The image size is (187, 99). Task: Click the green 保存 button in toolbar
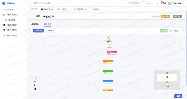(x=164, y=31)
